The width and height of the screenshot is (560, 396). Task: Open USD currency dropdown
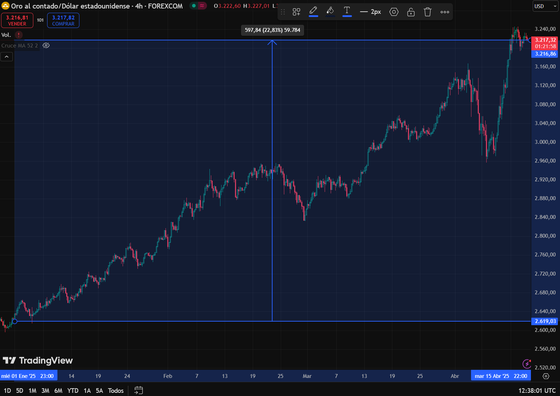tap(545, 6)
